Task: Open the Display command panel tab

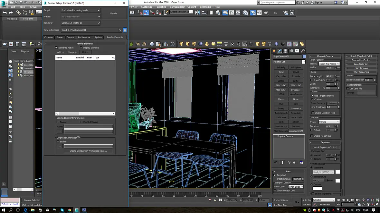Action: [x=297, y=51]
